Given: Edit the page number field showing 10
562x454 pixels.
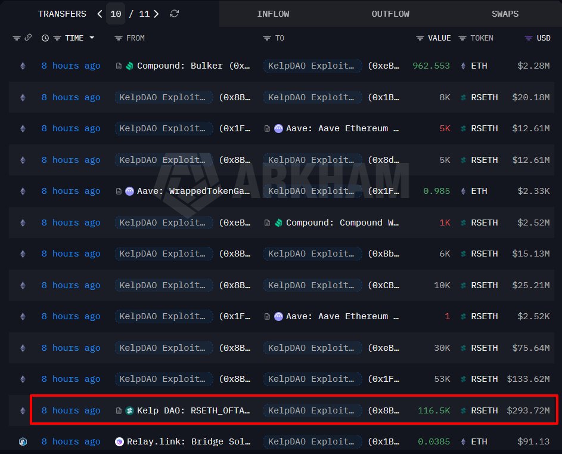Looking at the screenshot, I should tap(116, 14).
